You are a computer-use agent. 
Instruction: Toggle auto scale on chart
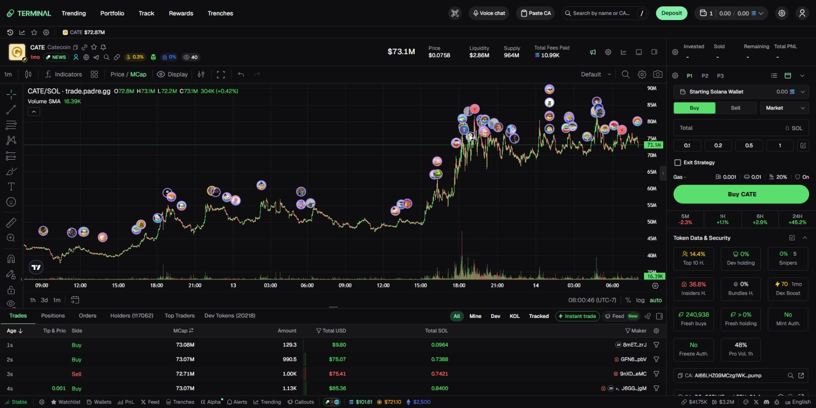click(656, 300)
